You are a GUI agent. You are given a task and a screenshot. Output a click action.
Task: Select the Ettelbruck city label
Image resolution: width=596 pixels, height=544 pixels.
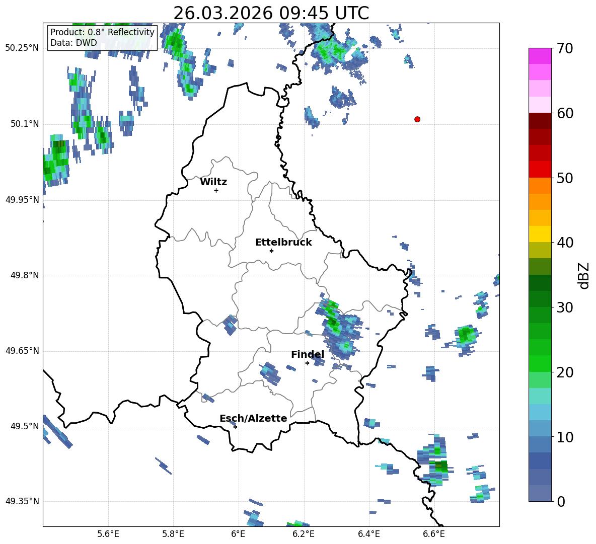point(283,243)
